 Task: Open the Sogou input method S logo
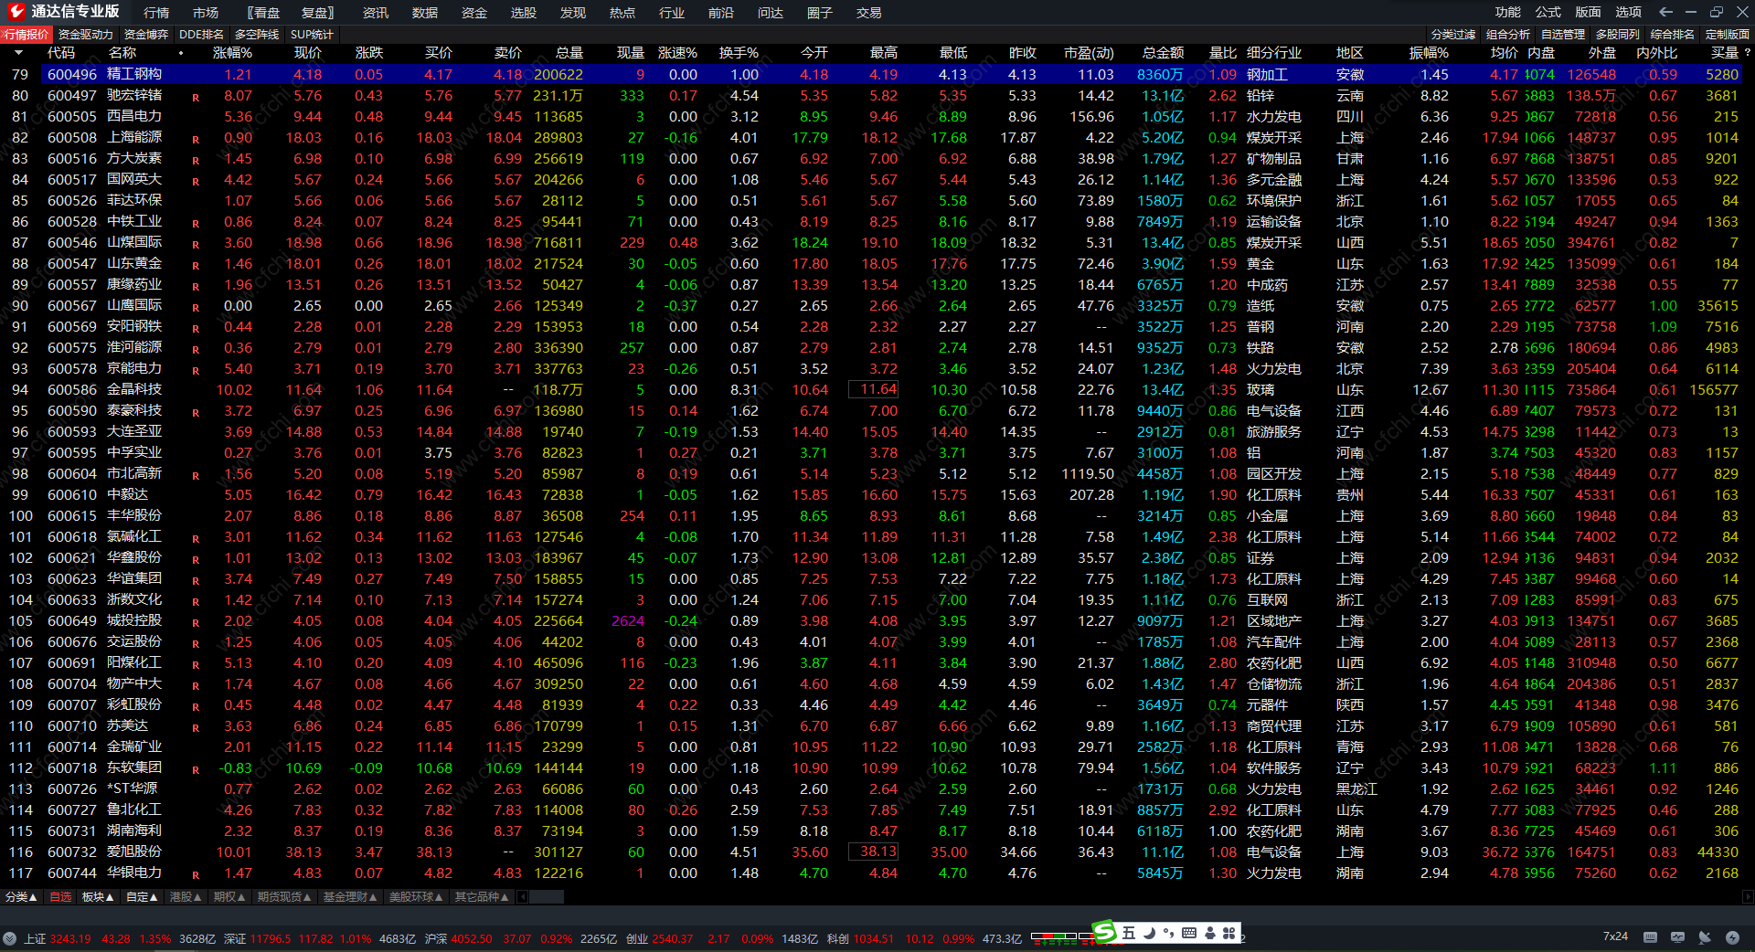(x=1105, y=932)
